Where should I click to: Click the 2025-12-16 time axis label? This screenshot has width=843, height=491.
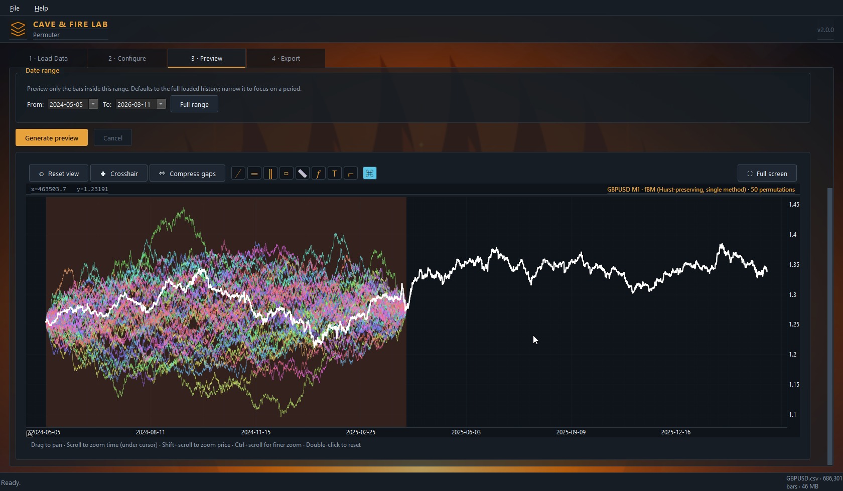tap(675, 432)
